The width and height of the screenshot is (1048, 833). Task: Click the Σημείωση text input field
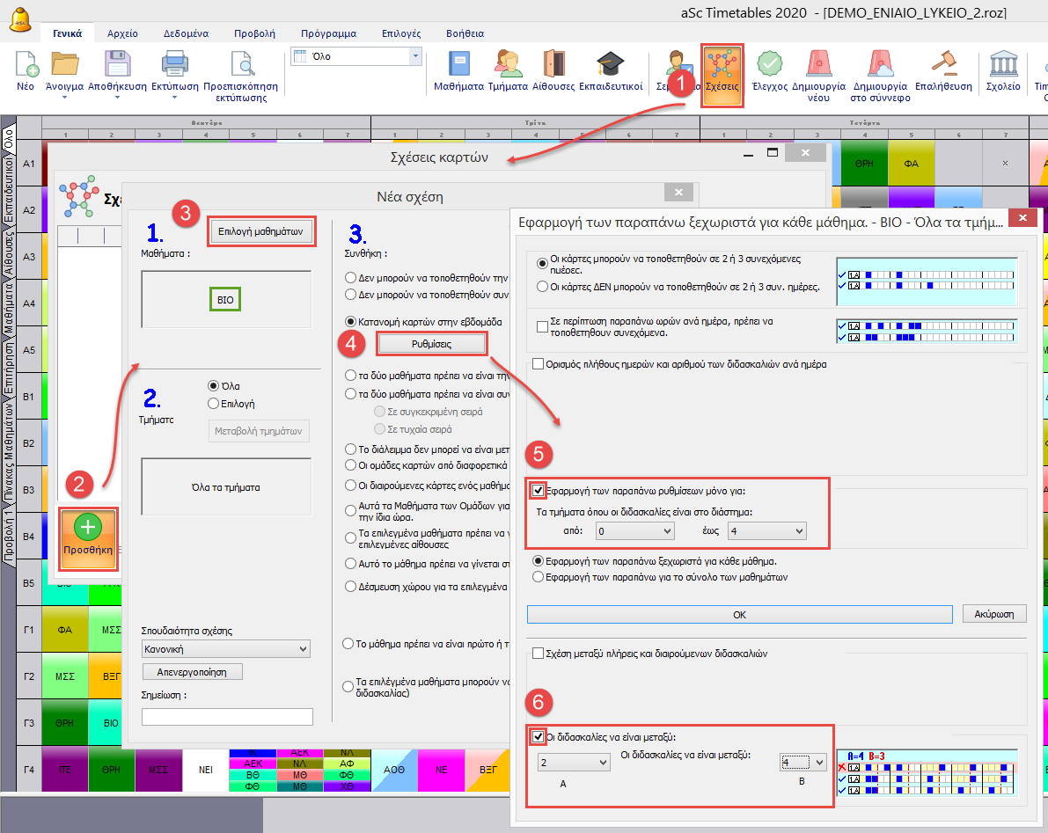[x=227, y=717]
